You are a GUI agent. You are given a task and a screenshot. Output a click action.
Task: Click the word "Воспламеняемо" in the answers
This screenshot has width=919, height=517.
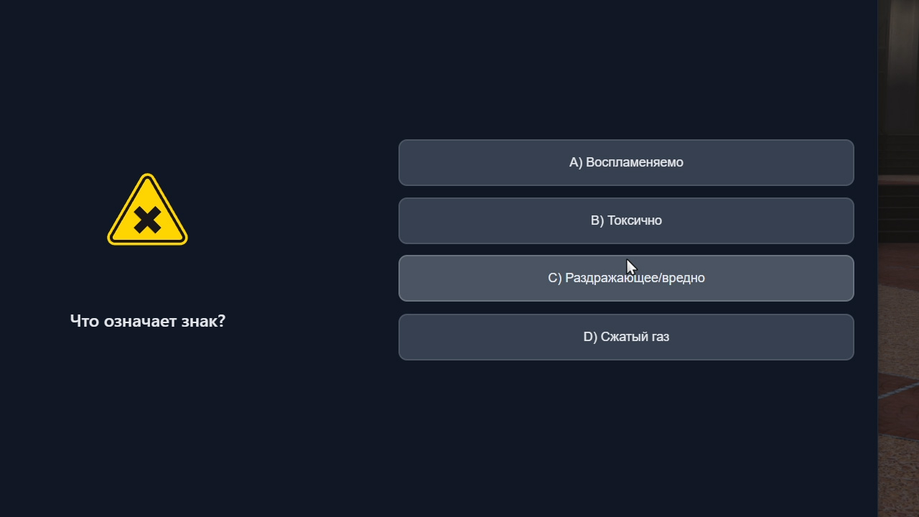pos(635,162)
